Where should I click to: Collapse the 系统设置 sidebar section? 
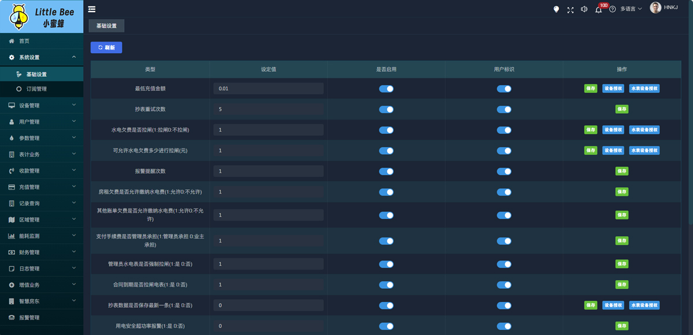pos(42,58)
